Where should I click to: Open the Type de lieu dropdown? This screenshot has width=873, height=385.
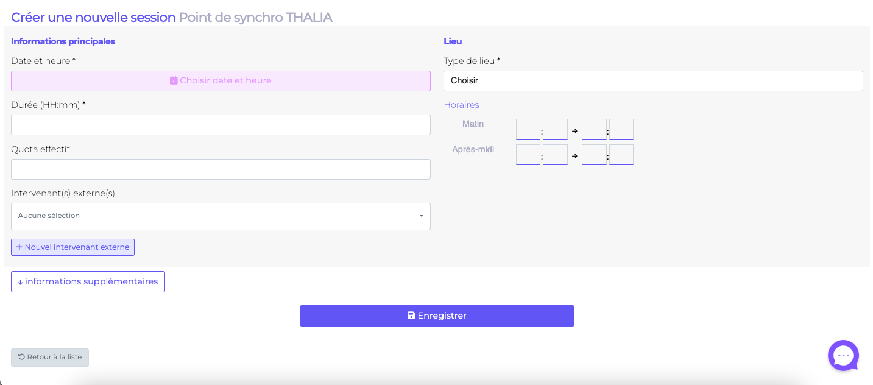[x=652, y=81]
